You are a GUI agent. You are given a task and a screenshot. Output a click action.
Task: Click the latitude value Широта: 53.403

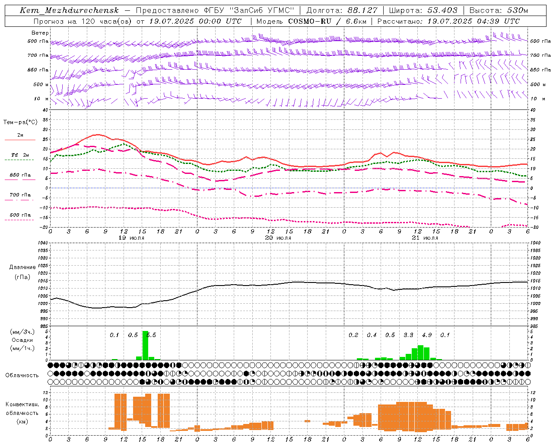(423, 10)
